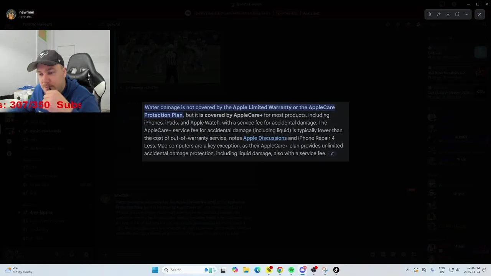491x276 pixels.
Task: Open the image in browser icon
Action: (457, 14)
